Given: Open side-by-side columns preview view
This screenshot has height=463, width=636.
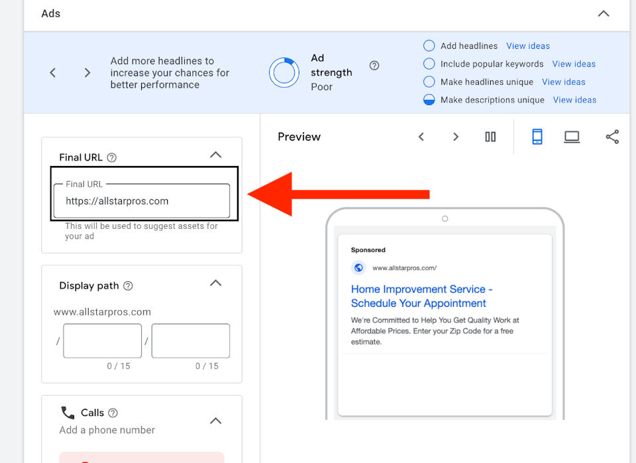Looking at the screenshot, I should (490, 137).
